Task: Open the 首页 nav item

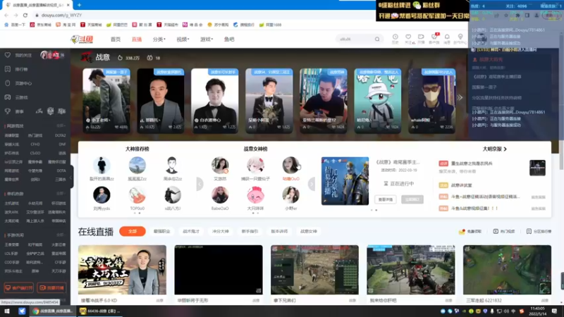Action: point(116,39)
